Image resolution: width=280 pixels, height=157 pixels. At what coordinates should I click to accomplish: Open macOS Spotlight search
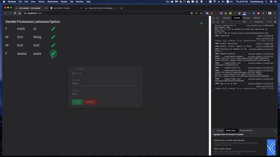pos(266,2)
